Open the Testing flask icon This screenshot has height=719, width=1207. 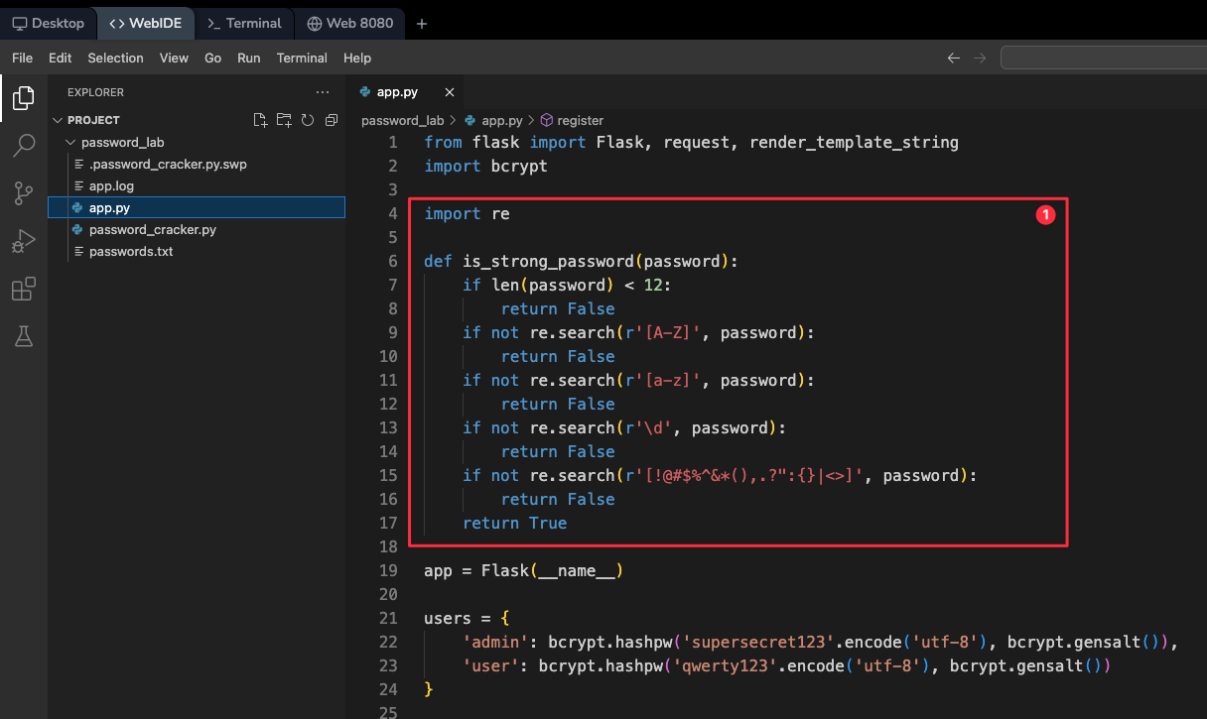click(x=23, y=336)
